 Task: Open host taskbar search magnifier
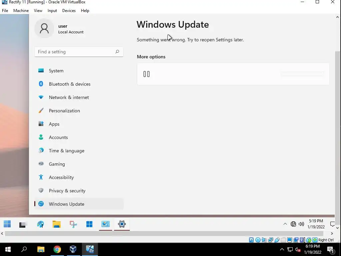tap(24, 249)
